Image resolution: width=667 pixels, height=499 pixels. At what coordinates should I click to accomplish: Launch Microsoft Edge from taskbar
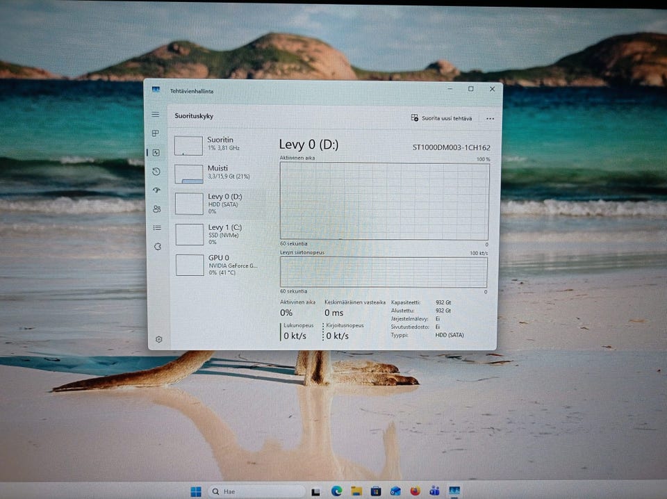pos(336,491)
